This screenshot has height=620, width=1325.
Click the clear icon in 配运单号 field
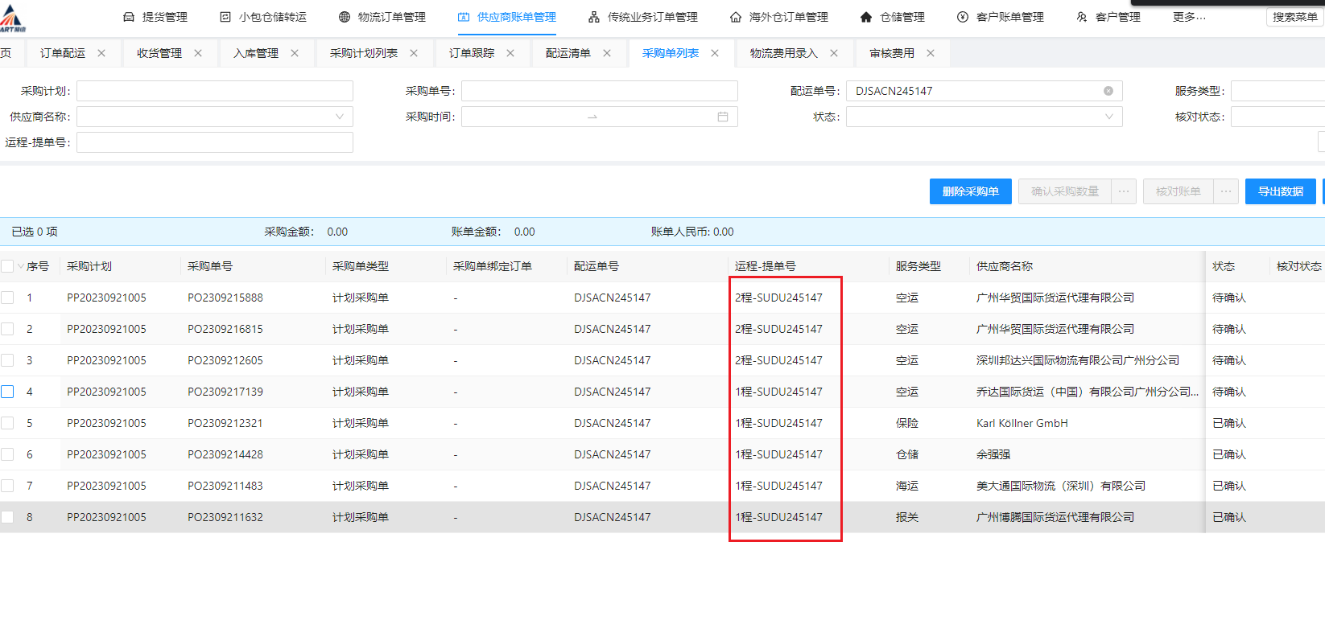point(1108,91)
